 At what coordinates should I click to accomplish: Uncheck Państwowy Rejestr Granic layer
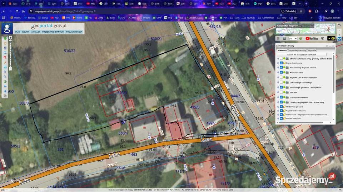281,68
